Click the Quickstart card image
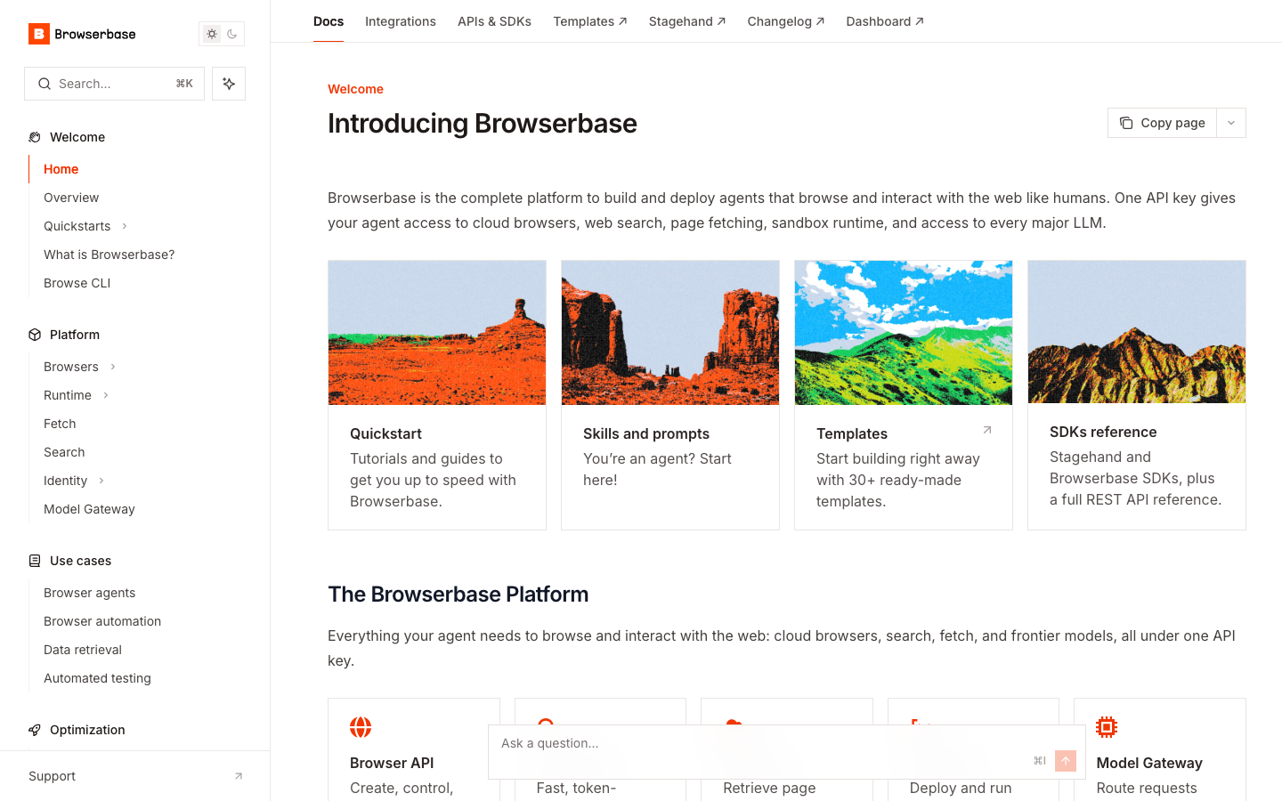 (437, 333)
